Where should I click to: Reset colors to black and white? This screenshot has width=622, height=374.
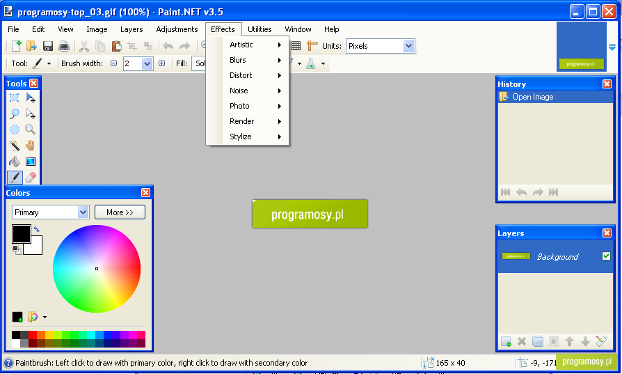16,249
